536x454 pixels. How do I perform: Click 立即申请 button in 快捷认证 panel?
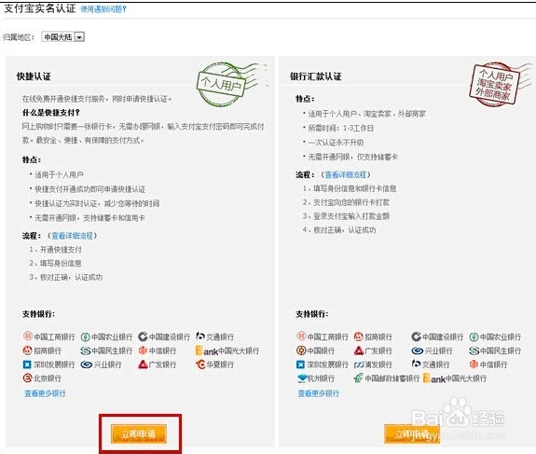(x=139, y=433)
